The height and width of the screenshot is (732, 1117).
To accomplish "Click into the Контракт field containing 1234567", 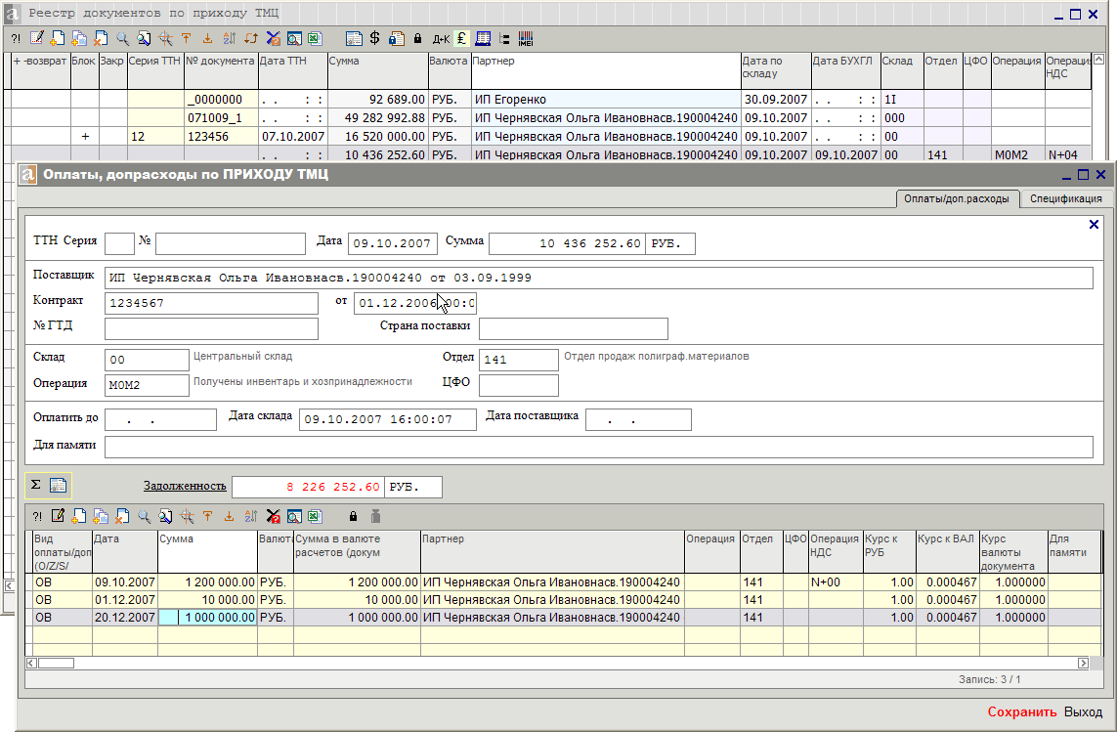I will point(211,303).
